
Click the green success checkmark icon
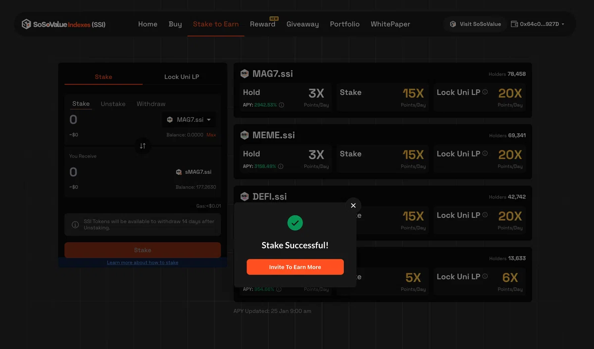tap(295, 223)
